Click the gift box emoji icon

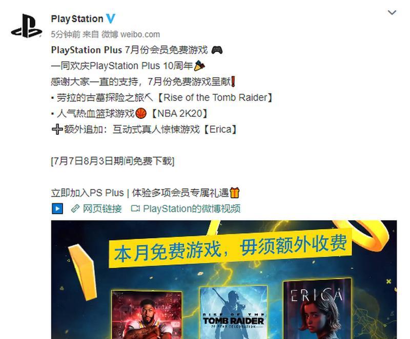point(235,193)
